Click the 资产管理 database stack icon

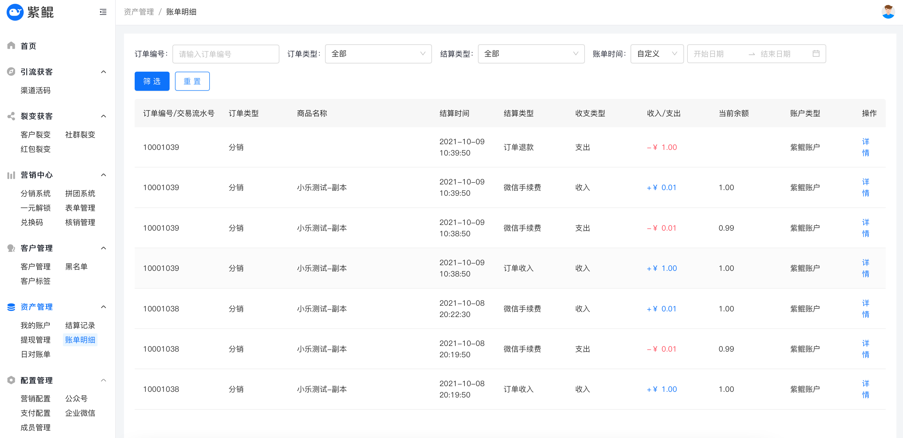point(11,307)
